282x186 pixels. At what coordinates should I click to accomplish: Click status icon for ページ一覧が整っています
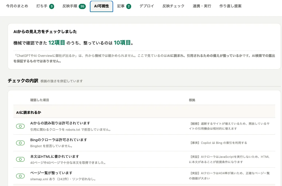[20, 176]
